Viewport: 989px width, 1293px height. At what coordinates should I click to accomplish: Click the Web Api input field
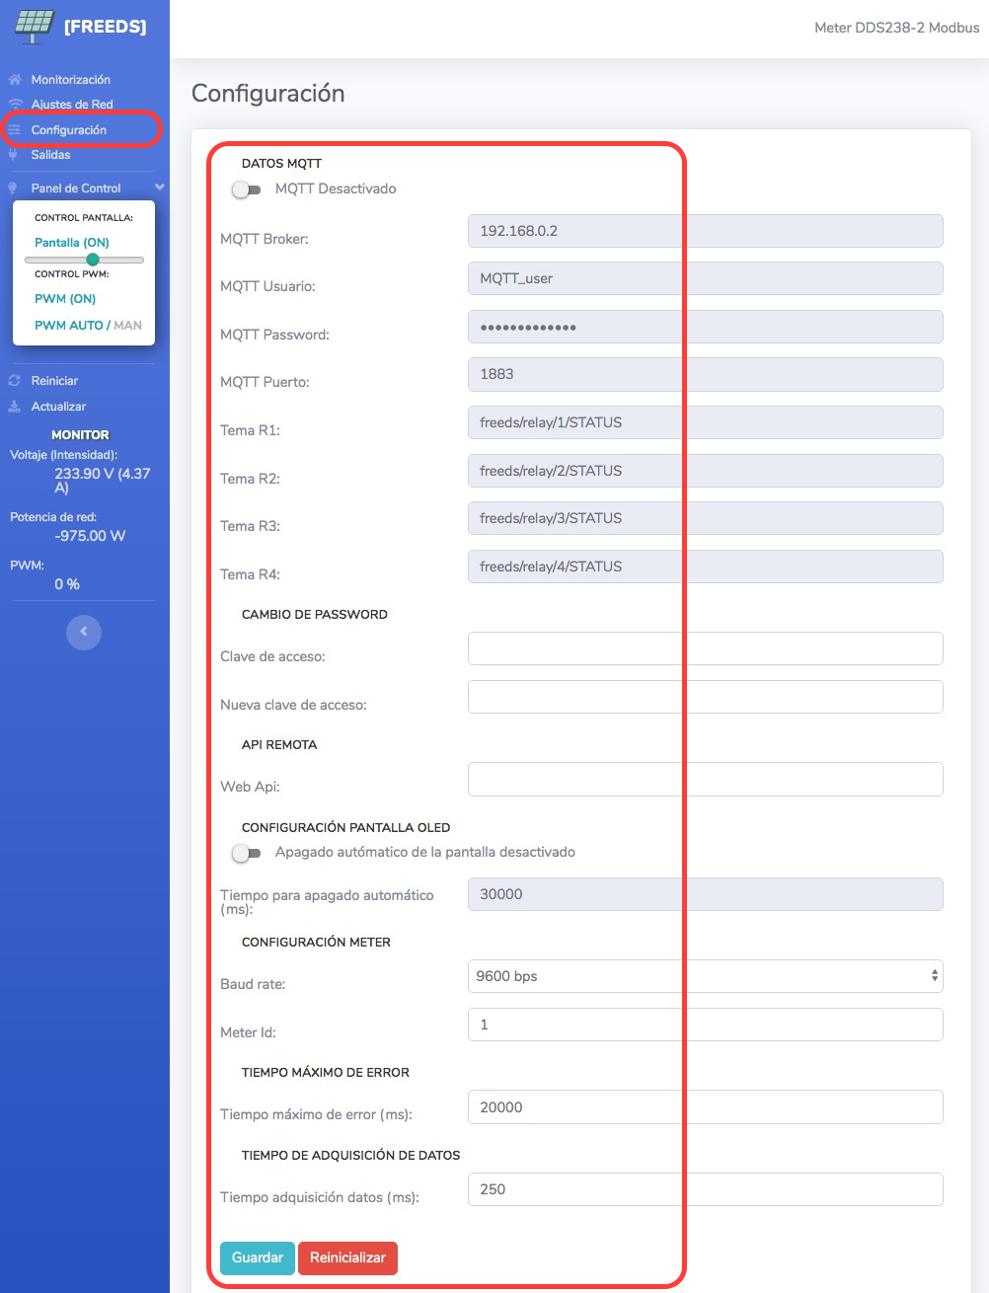pyautogui.click(x=705, y=779)
